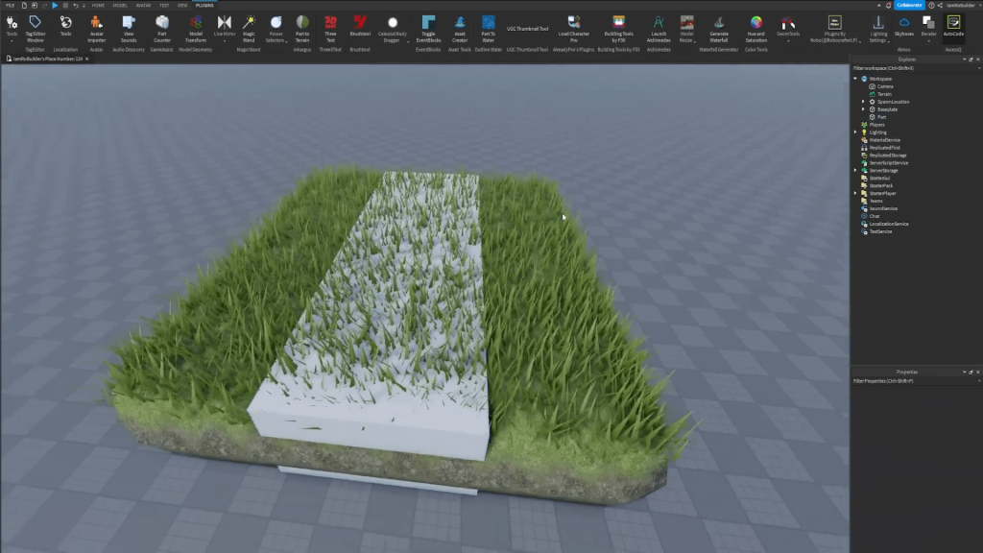Image resolution: width=983 pixels, height=553 pixels.
Task: Switch to the VIEW ribbon tab
Action: (182, 5)
